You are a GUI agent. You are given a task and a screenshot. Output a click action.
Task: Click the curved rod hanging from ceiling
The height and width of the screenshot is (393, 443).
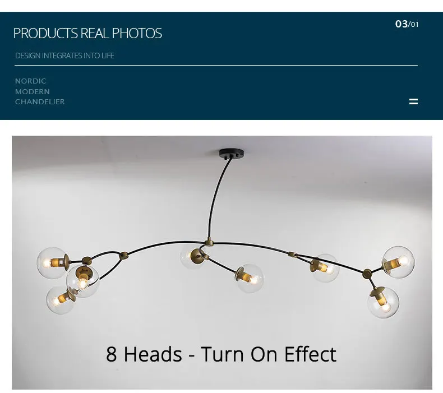[217, 198]
